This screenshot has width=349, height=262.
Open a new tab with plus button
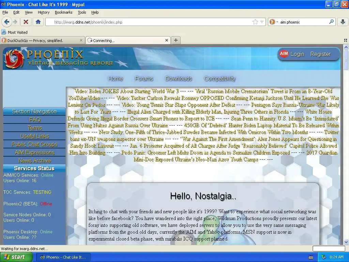click(176, 40)
